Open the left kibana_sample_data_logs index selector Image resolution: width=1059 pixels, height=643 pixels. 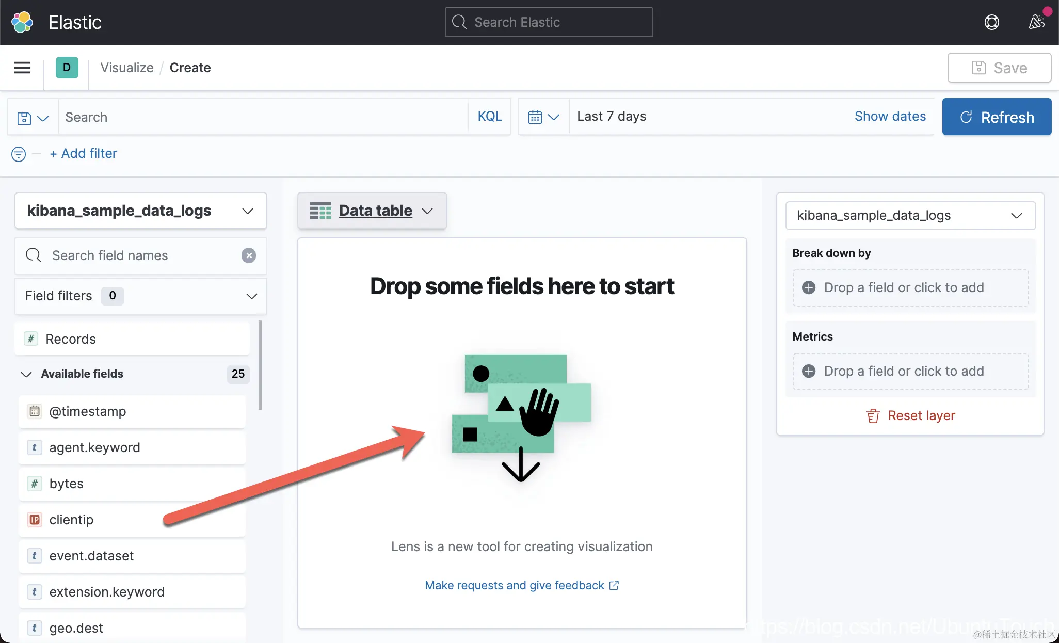point(140,211)
